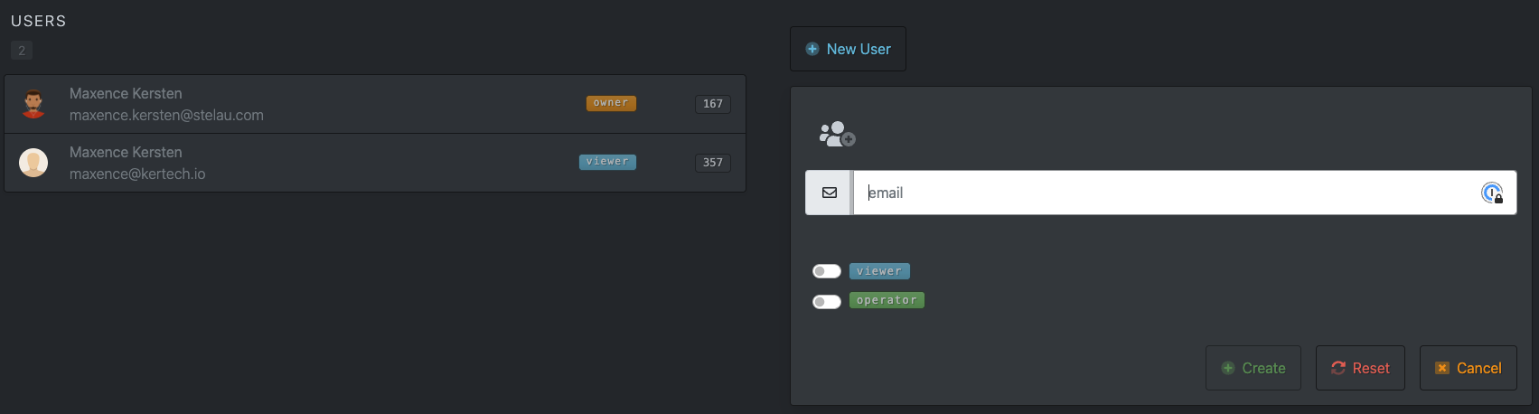Type in the email input field

click(x=1166, y=193)
